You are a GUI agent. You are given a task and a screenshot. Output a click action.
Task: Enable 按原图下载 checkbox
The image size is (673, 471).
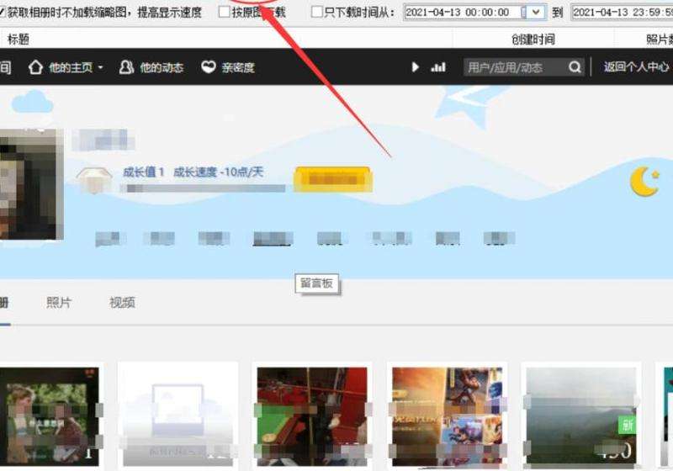(224, 12)
